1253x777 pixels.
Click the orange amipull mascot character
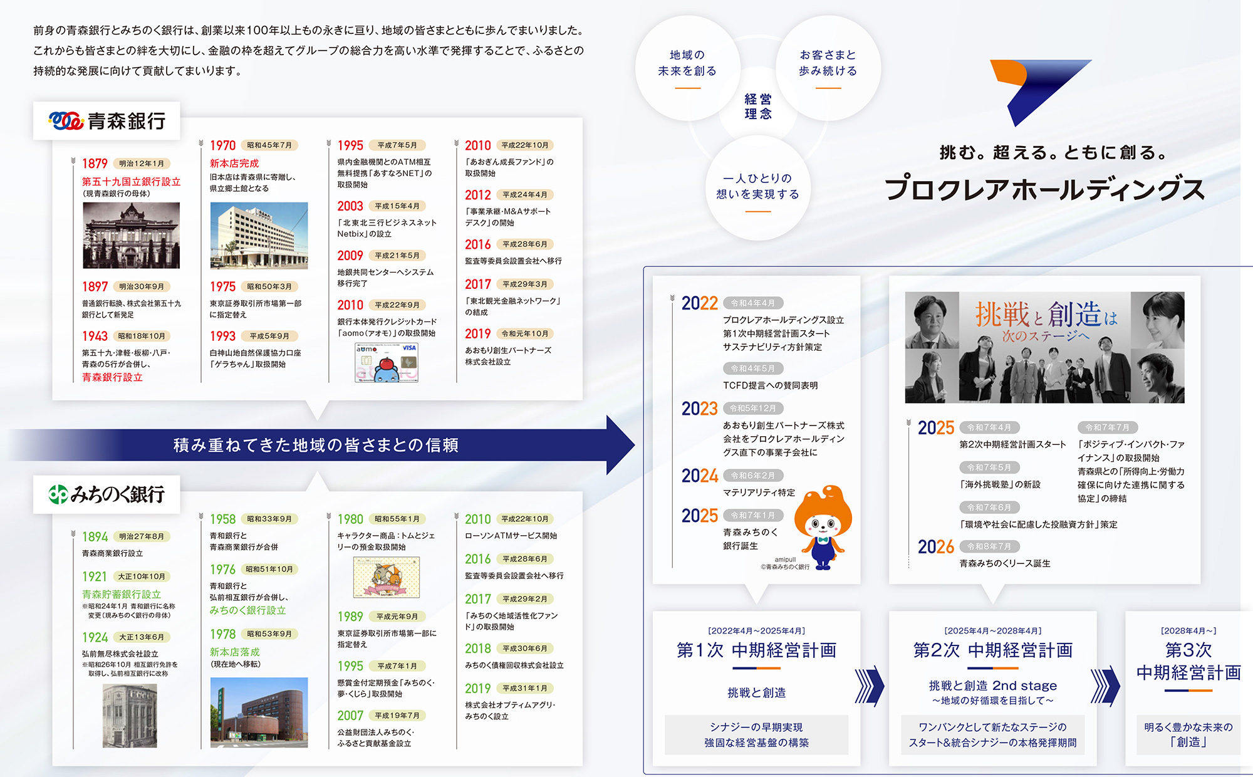point(823,526)
